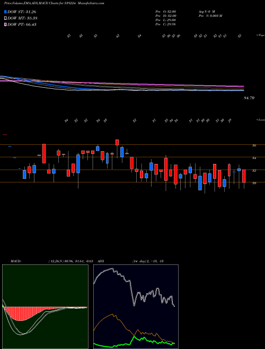Click the red MACD histogram area
The height and width of the screenshot is (349, 265).
(x=21, y=314)
